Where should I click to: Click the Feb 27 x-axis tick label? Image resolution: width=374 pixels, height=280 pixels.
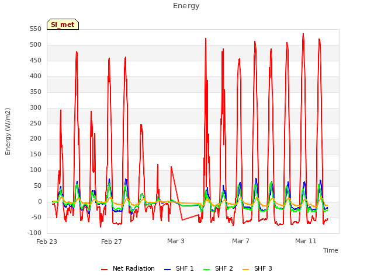(112, 242)
